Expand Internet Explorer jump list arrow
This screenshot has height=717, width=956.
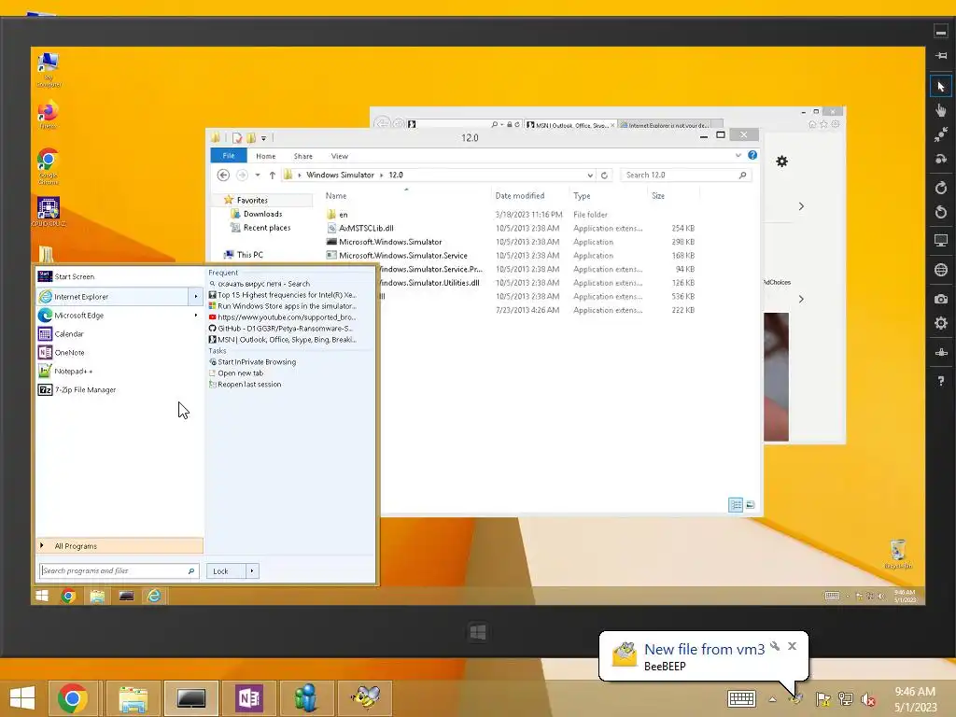[196, 296]
